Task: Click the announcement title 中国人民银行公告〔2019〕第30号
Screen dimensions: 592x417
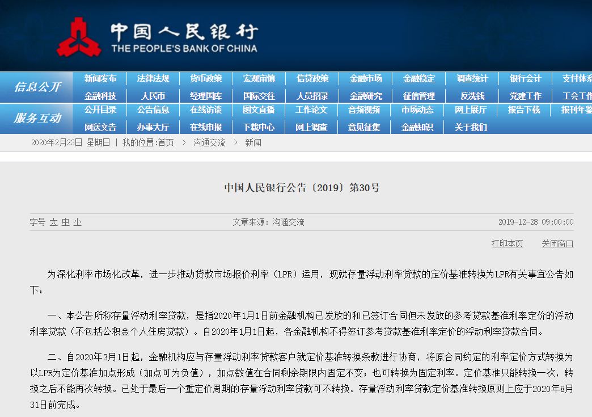Action: click(x=302, y=188)
